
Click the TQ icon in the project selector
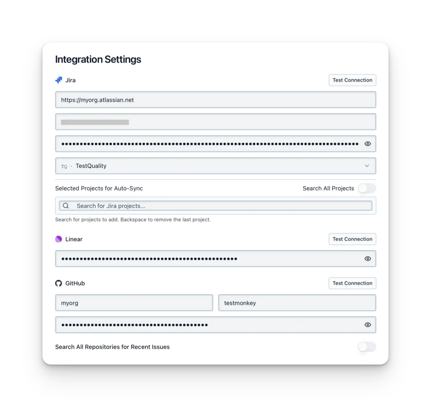click(64, 166)
